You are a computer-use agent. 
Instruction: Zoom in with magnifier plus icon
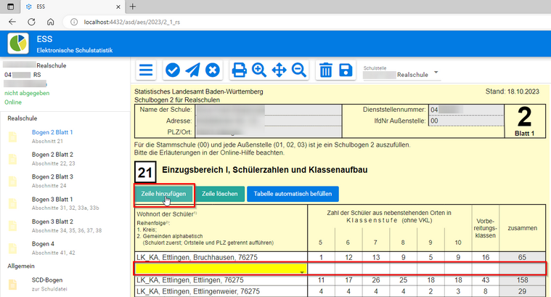(x=259, y=70)
